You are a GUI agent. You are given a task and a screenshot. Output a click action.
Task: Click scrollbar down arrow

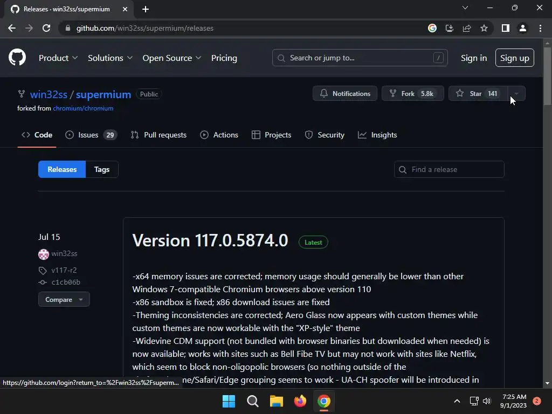[547, 383]
